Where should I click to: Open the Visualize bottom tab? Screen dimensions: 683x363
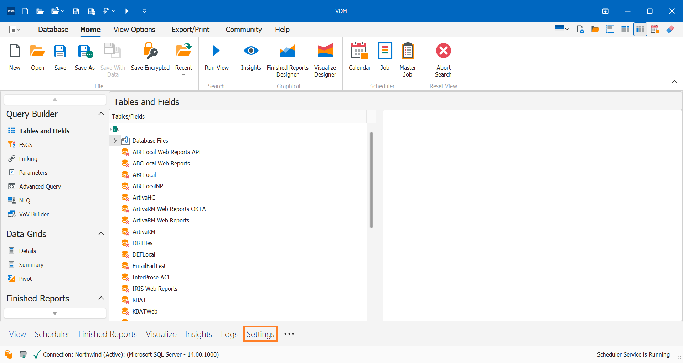pos(161,334)
